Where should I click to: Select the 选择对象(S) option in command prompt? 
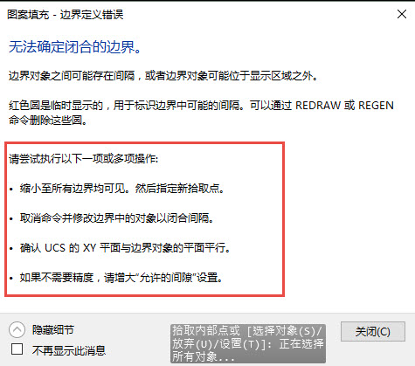284,331
